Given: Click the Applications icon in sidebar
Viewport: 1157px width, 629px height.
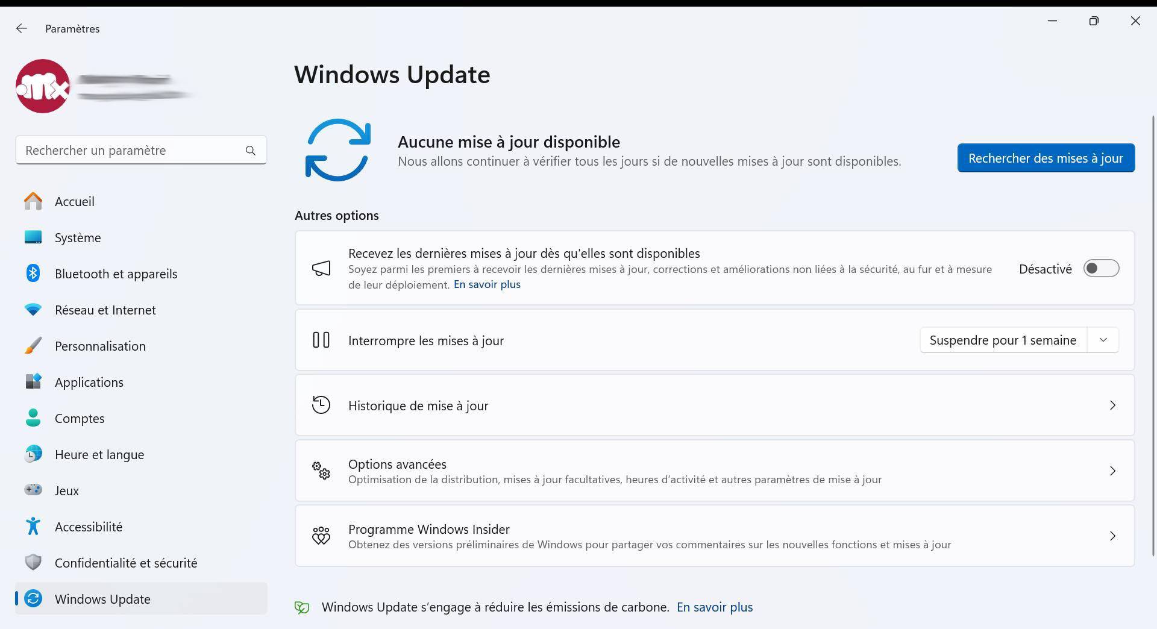Looking at the screenshot, I should click(x=33, y=382).
